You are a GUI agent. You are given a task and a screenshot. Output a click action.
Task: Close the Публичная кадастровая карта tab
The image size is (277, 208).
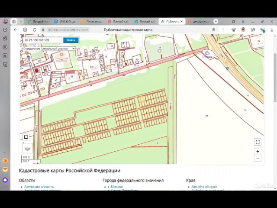tap(181, 21)
